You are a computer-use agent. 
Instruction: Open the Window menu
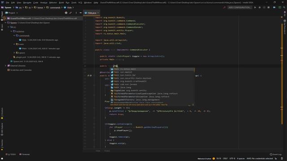[88, 3]
